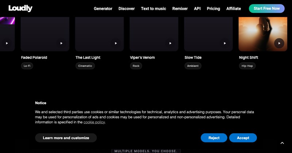Viewport: 292px width, 153px height.
Task: Go to the Loudly logo home
Action: (20, 8)
